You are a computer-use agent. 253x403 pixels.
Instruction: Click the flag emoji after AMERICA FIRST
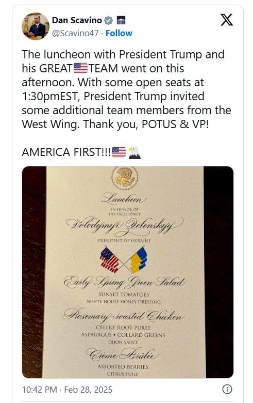[x=119, y=152]
